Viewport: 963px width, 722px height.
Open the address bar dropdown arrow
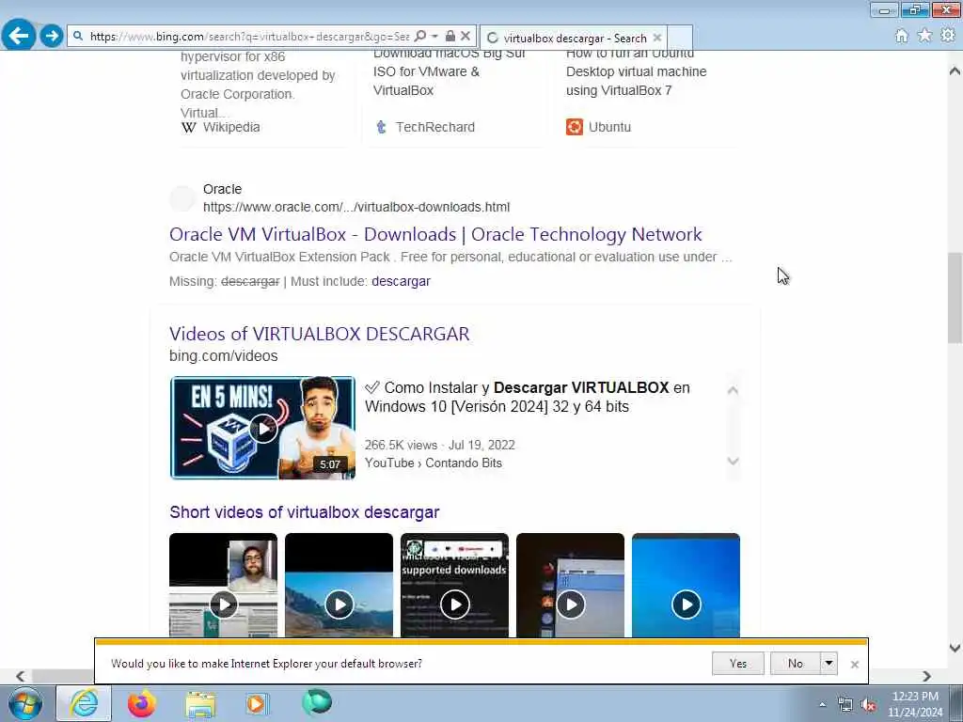click(x=434, y=37)
